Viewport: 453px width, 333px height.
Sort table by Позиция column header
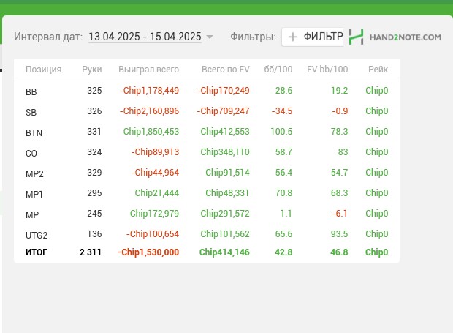pos(44,70)
